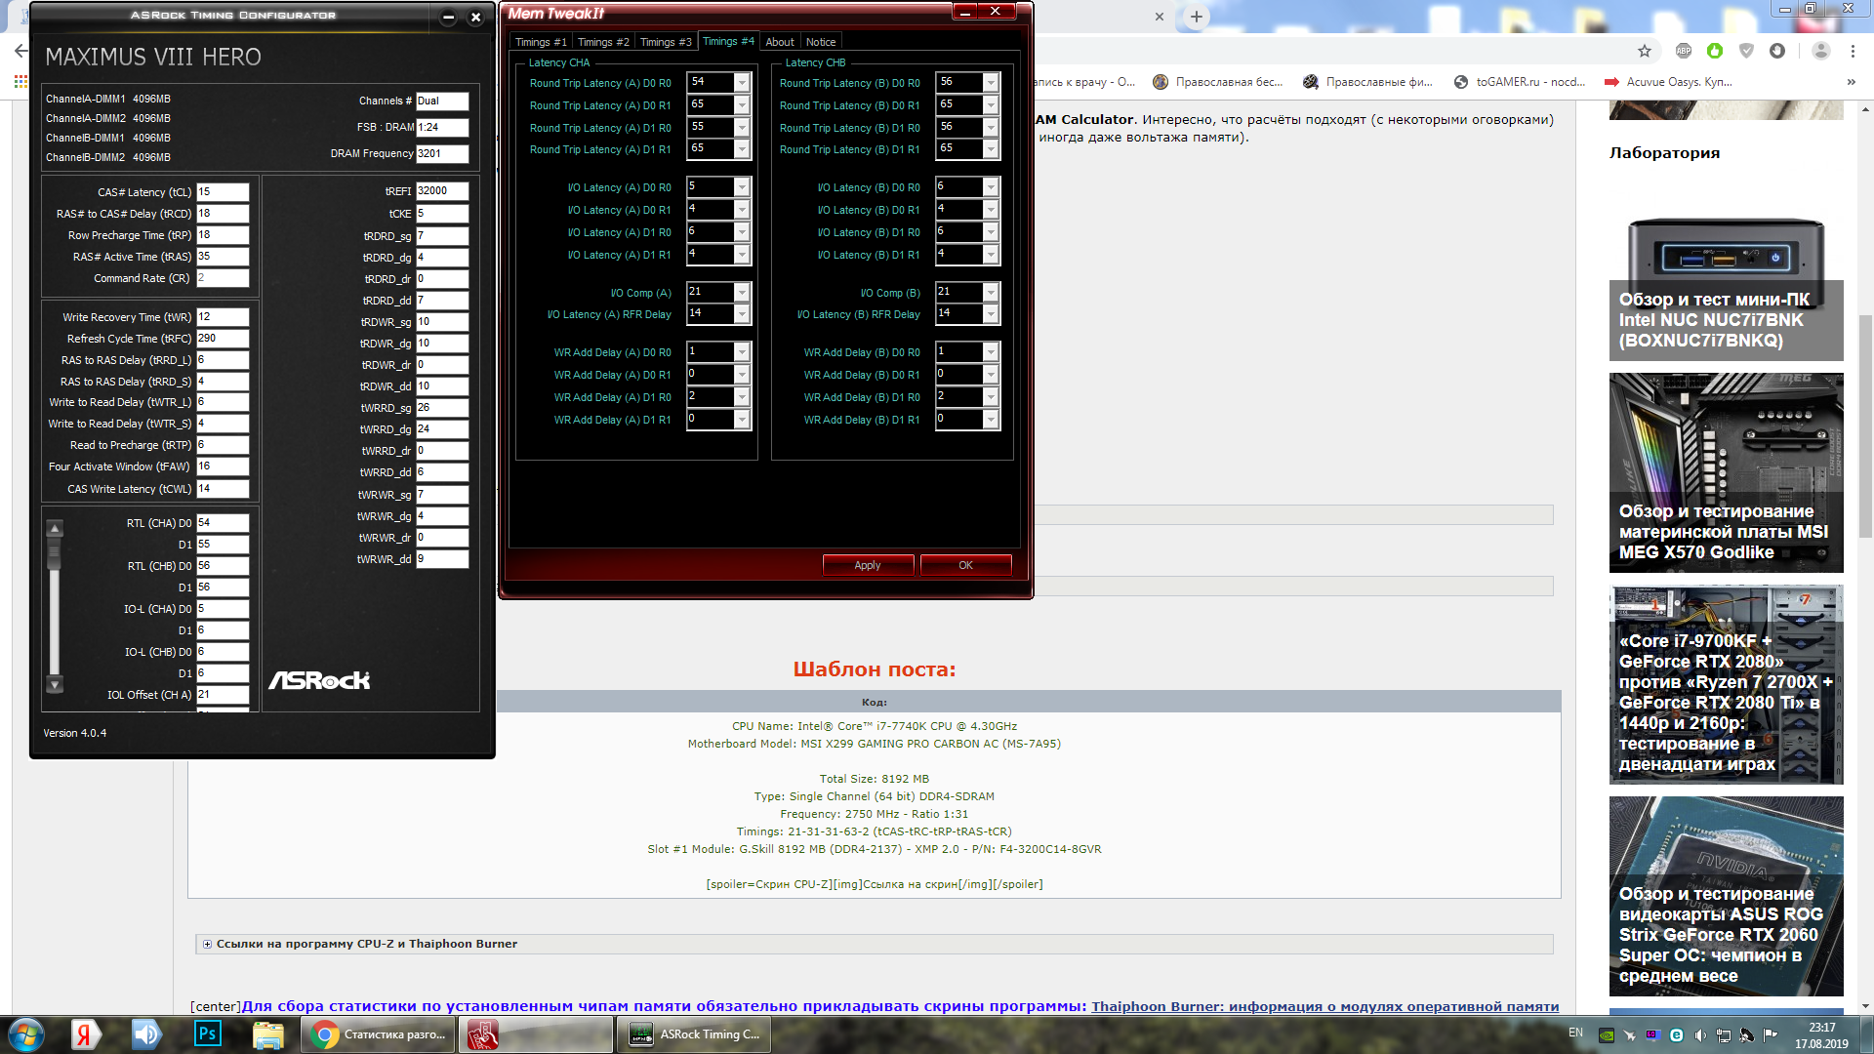Viewport: 1874px width, 1054px height.
Task: Click the ASRock panel scroll-down arrow
Action: point(56,685)
